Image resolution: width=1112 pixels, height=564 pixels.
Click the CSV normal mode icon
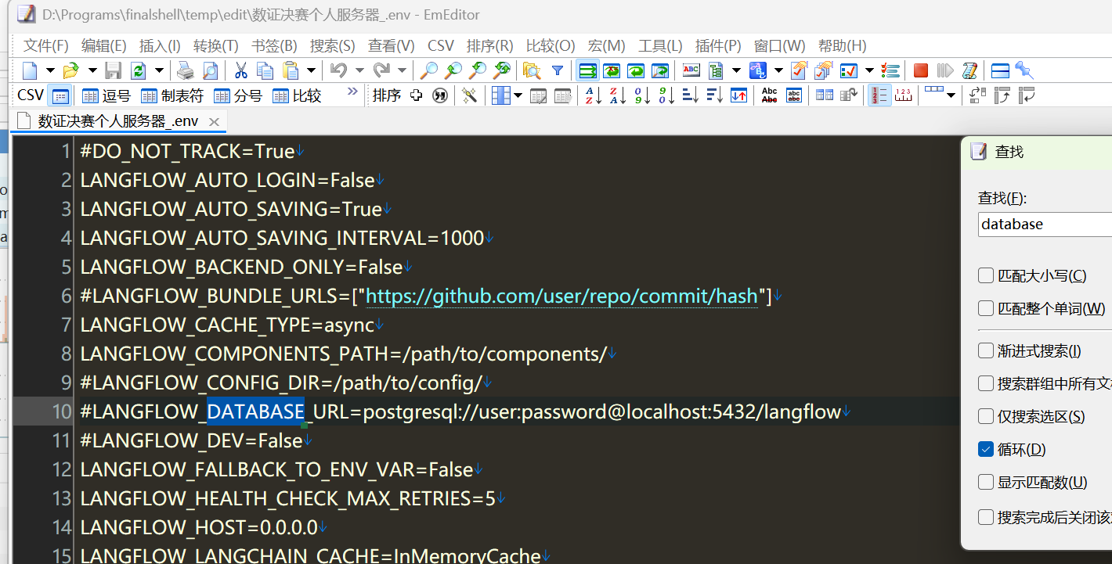(60, 95)
